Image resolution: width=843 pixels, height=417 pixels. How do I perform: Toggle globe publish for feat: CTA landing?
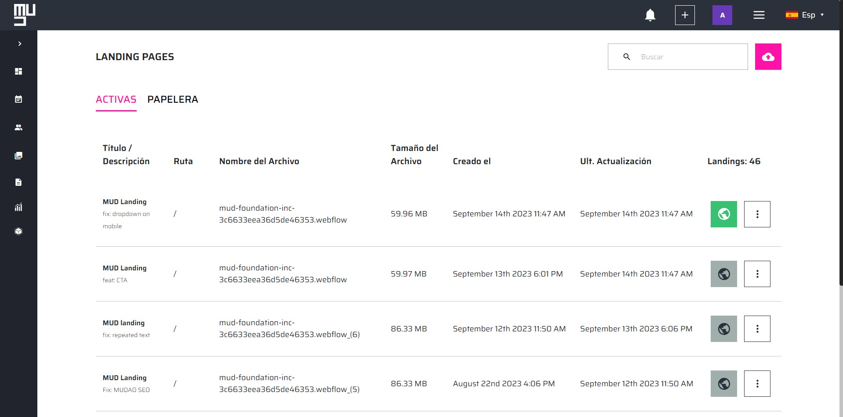[x=724, y=274]
